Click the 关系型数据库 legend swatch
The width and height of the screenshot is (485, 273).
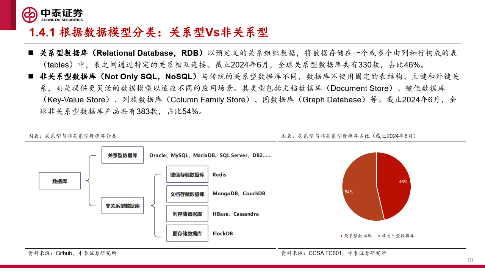341,235
